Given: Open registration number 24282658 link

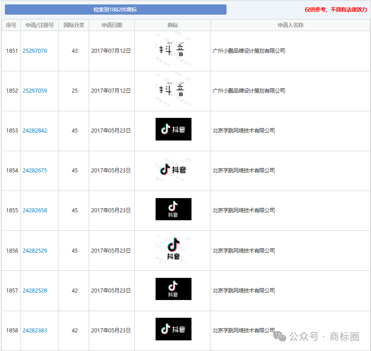Looking at the screenshot, I should pos(35,211).
